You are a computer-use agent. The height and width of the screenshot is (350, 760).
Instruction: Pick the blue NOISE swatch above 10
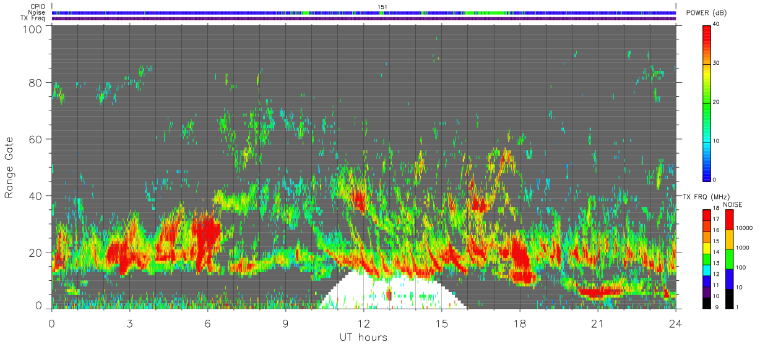729,278
